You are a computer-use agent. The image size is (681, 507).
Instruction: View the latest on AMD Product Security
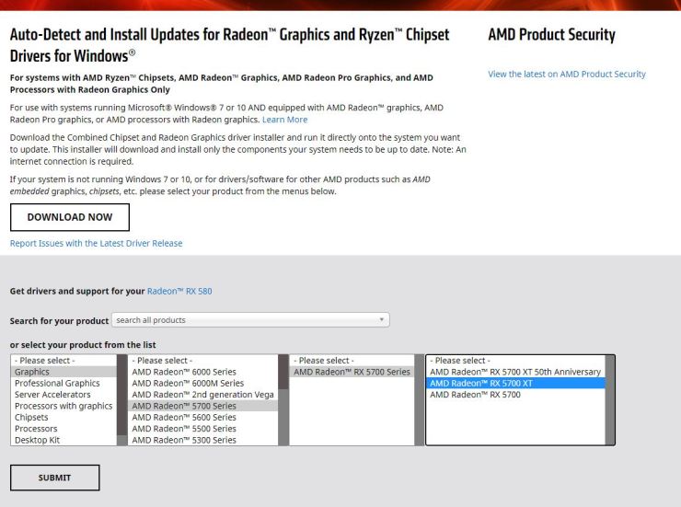(567, 74)
